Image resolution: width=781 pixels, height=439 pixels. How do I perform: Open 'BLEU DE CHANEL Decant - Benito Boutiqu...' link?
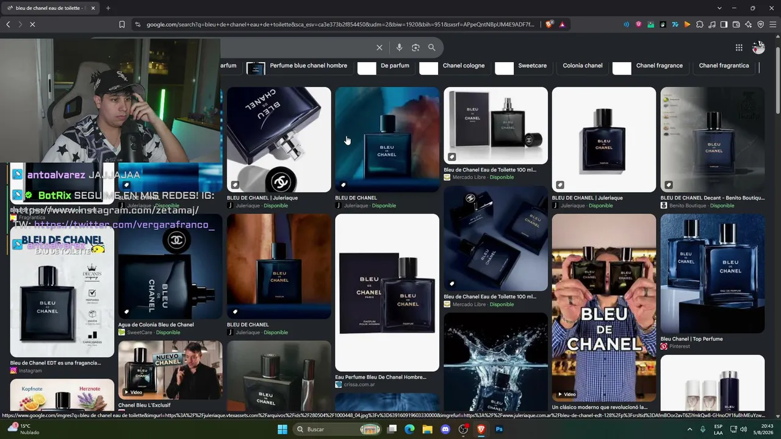(712, 198)
